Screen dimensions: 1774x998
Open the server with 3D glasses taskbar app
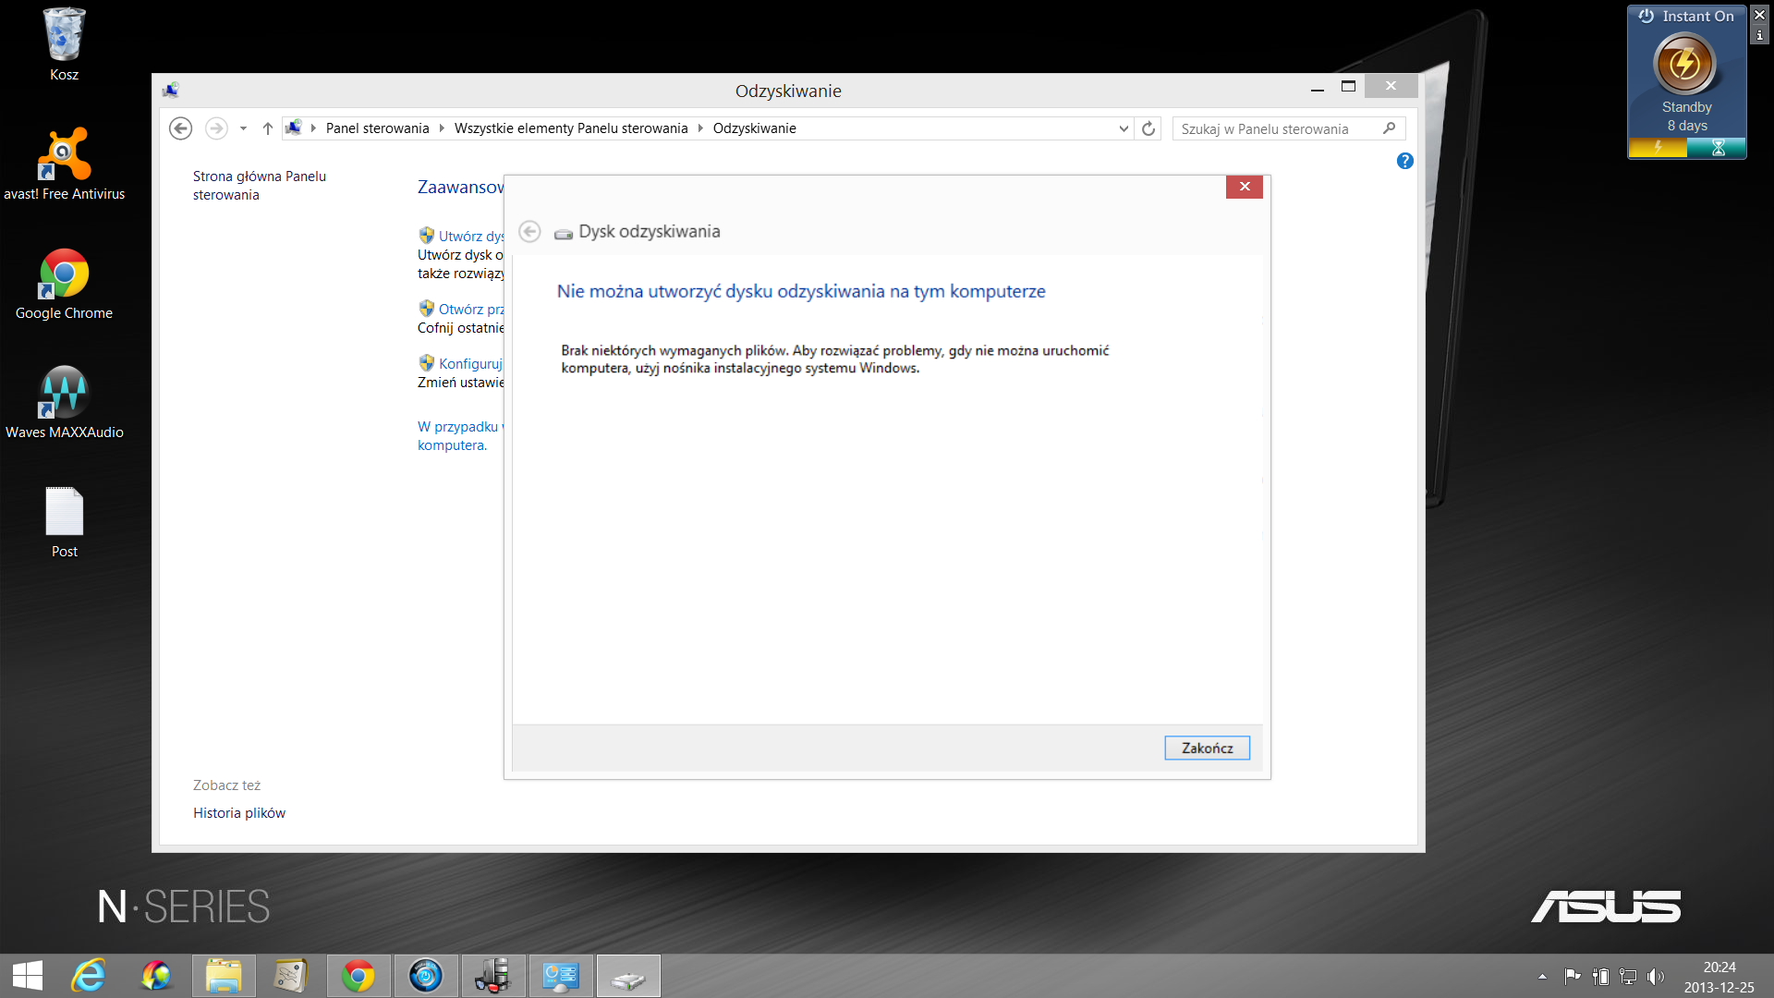coord(493,976)
